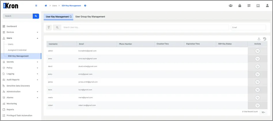Image resolution: width=273 pixels, height=121 pixels.
Task: Open Sensitive Data Discovery in sidebar
Action: 18,86
